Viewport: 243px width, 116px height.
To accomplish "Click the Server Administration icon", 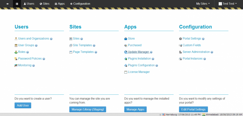I will click(180, 52).
